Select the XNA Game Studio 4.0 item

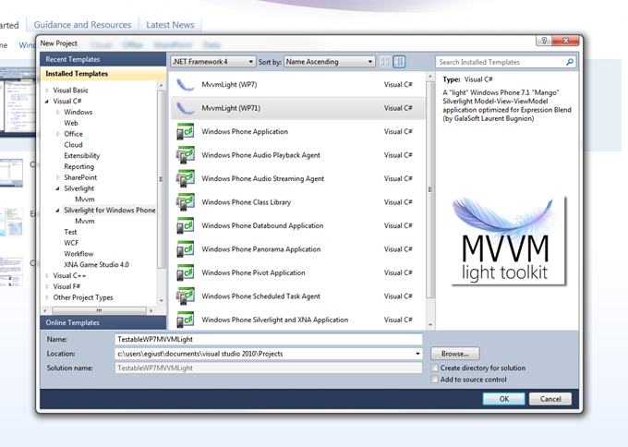(x=96, y=265)
